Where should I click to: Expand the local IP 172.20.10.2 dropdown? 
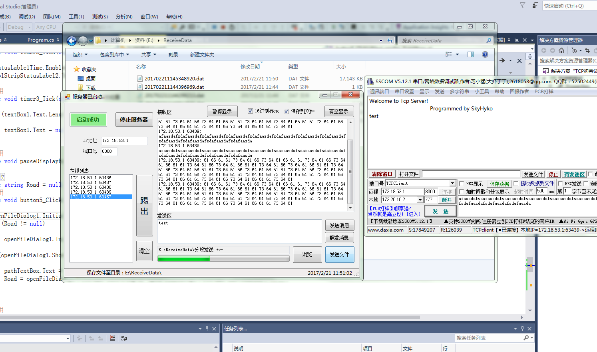[420, 200]
